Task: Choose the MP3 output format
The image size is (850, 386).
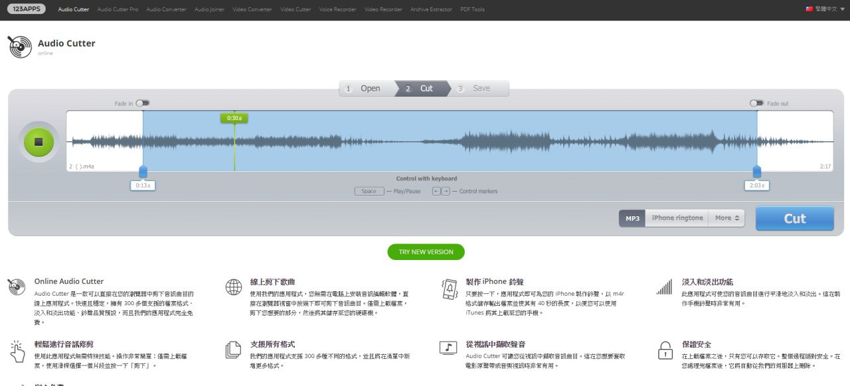Action: 632,218
